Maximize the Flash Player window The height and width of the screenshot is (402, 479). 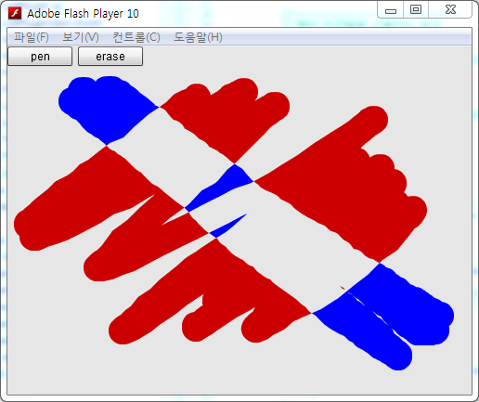[416, 9]
